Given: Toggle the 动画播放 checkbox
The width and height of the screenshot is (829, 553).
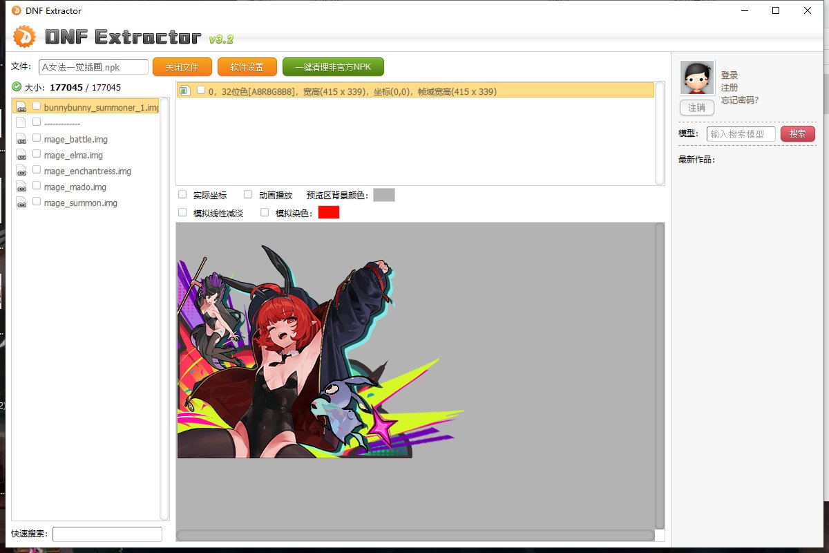Looking at the screenshot, I should point(248,195).
